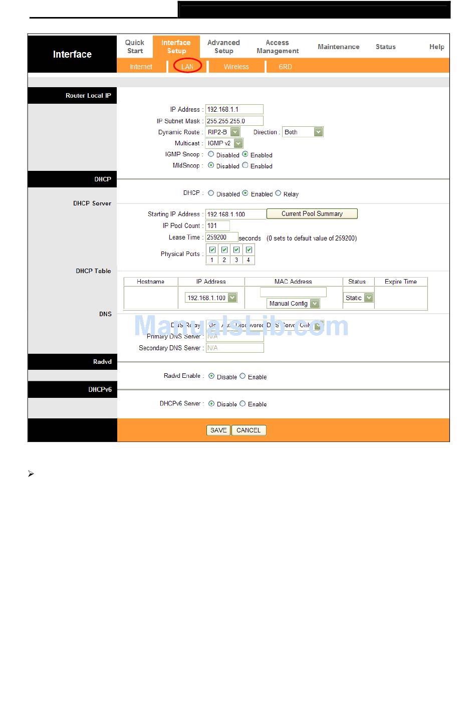Toggle Physical Port 3 checkbox
Image resolution: width=476 pixels, height=706 pixels.
(x=236, y=250)
